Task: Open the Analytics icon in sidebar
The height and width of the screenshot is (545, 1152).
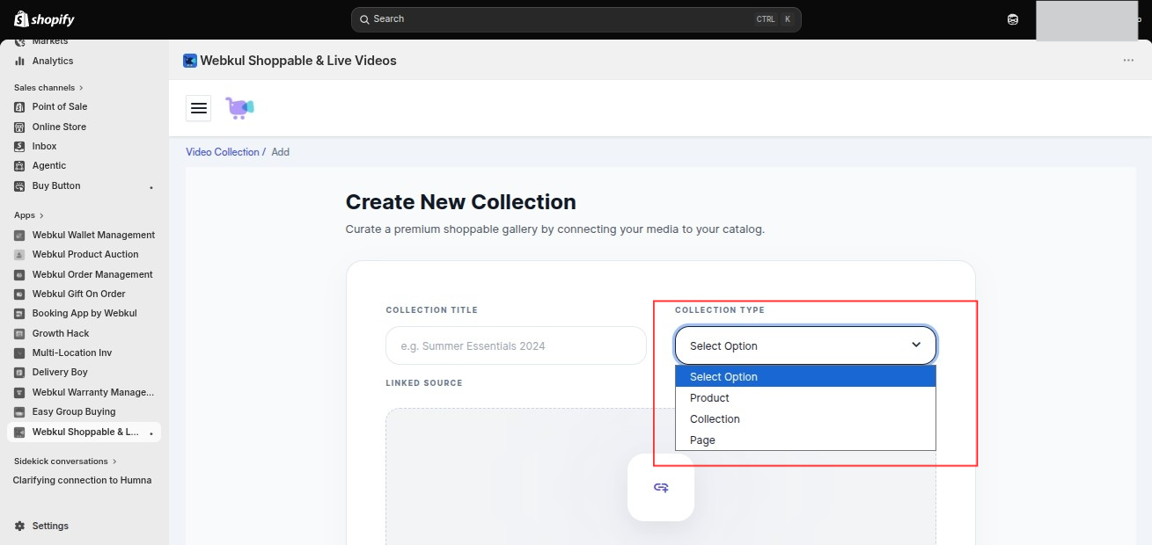Action: [x=19, y=61]
